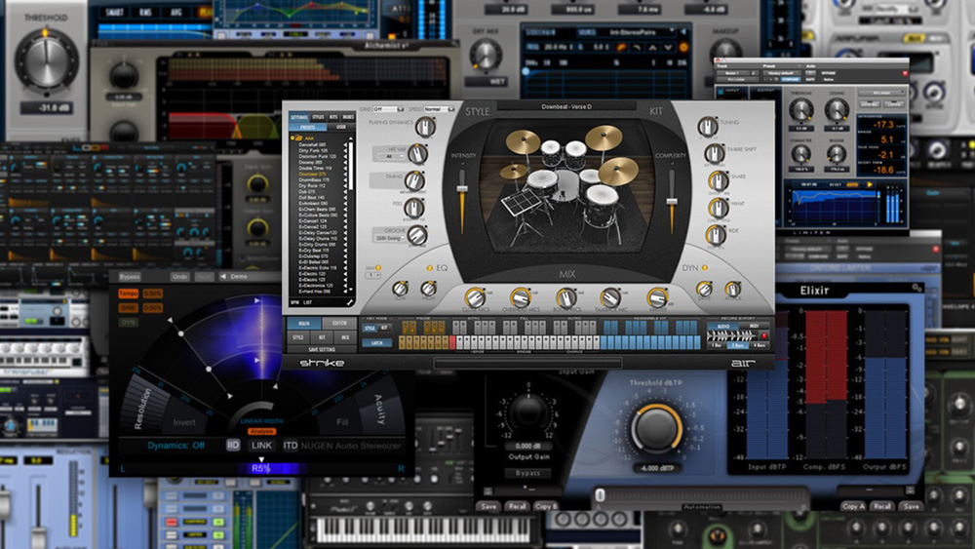975x549 pixels.
Task: Click the Snare knob in Strike Kit section
Action: (719, 181)
